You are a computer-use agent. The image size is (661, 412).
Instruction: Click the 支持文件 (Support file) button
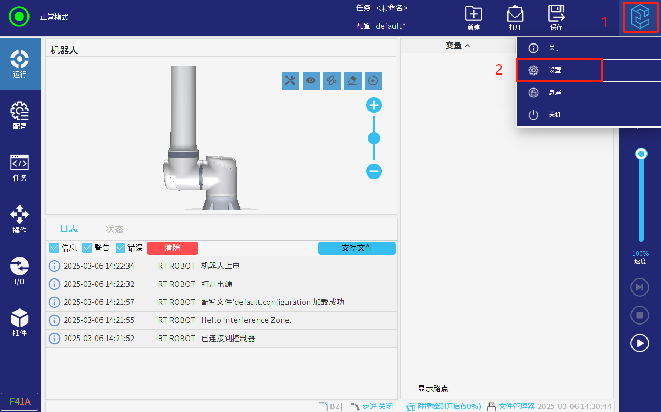coord(356,248)
